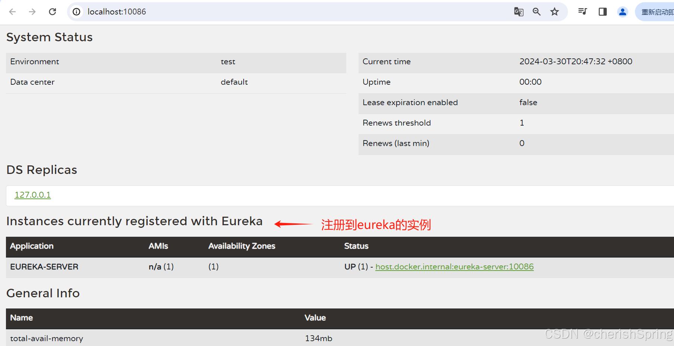
Task: View site information icon
Action: pos(76,12)
